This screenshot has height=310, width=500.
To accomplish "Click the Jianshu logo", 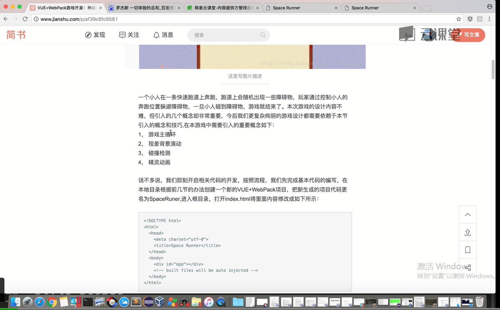I will coord(16,35).
